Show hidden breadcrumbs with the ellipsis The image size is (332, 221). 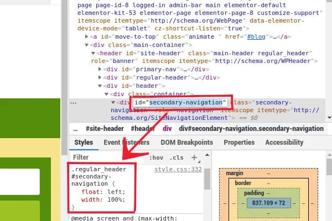(75, 129)
